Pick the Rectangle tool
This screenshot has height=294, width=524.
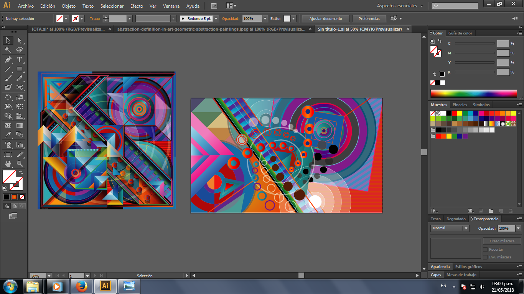click(x=20, y=69)
